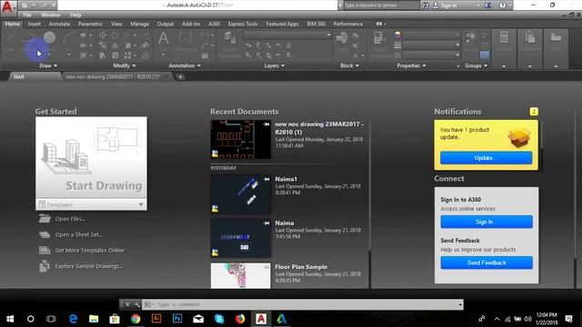The height and width of the screenshot is (327, 582).
Task: Toggle pin on the Naima recent document
Action: pyautogui.click(x=266, y=223)
